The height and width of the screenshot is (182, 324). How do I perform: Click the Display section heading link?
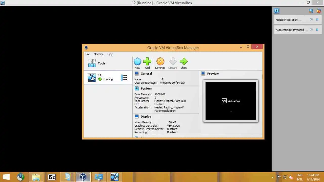(x=146, y=117)
